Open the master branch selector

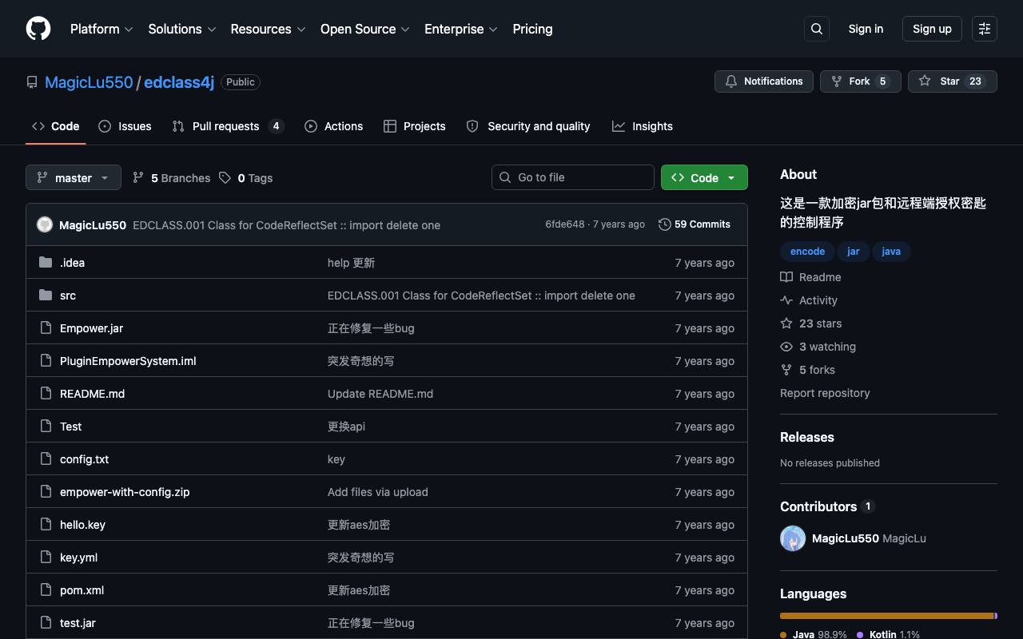(74, 177)
